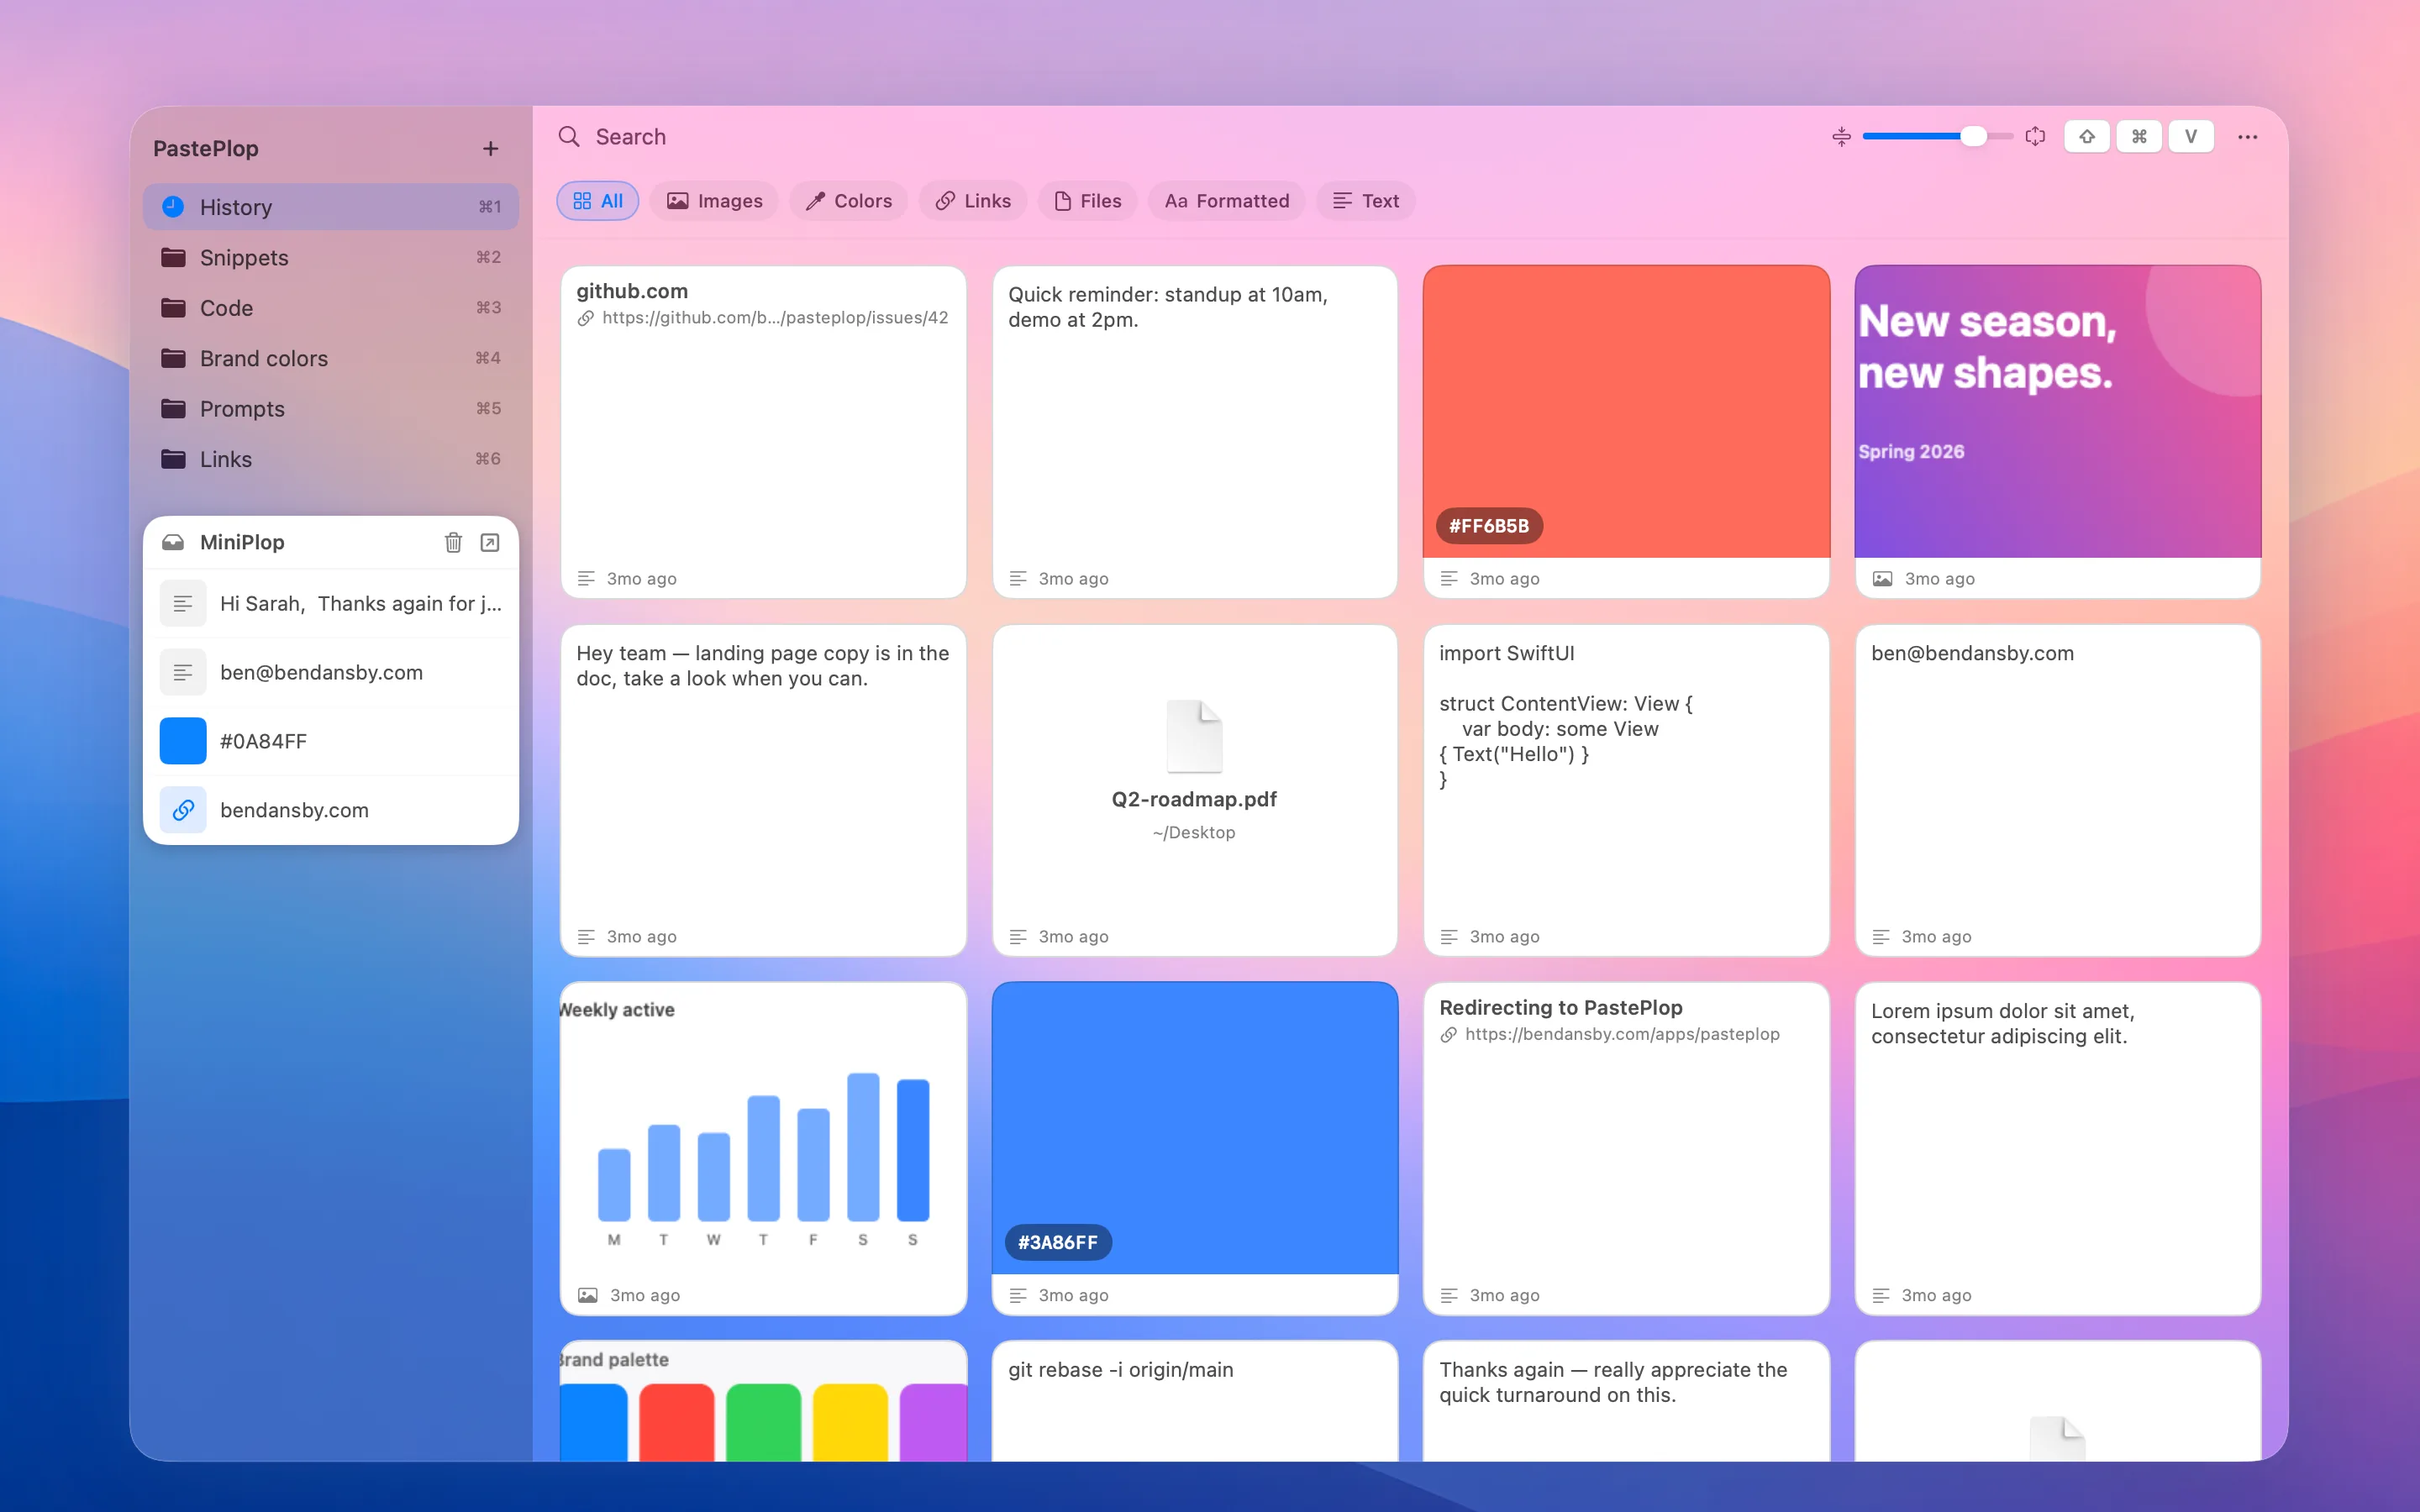Image resolution: width=2420 pixels, height=1512 pixels.
Task: Pop out MiniPlop with the arrow icon
Action: (490, 542)
